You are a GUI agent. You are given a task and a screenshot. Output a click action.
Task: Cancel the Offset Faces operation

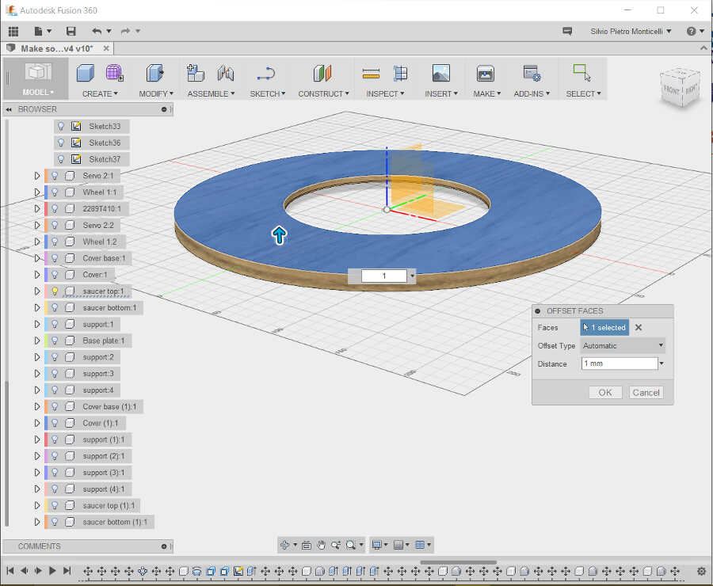646,392
